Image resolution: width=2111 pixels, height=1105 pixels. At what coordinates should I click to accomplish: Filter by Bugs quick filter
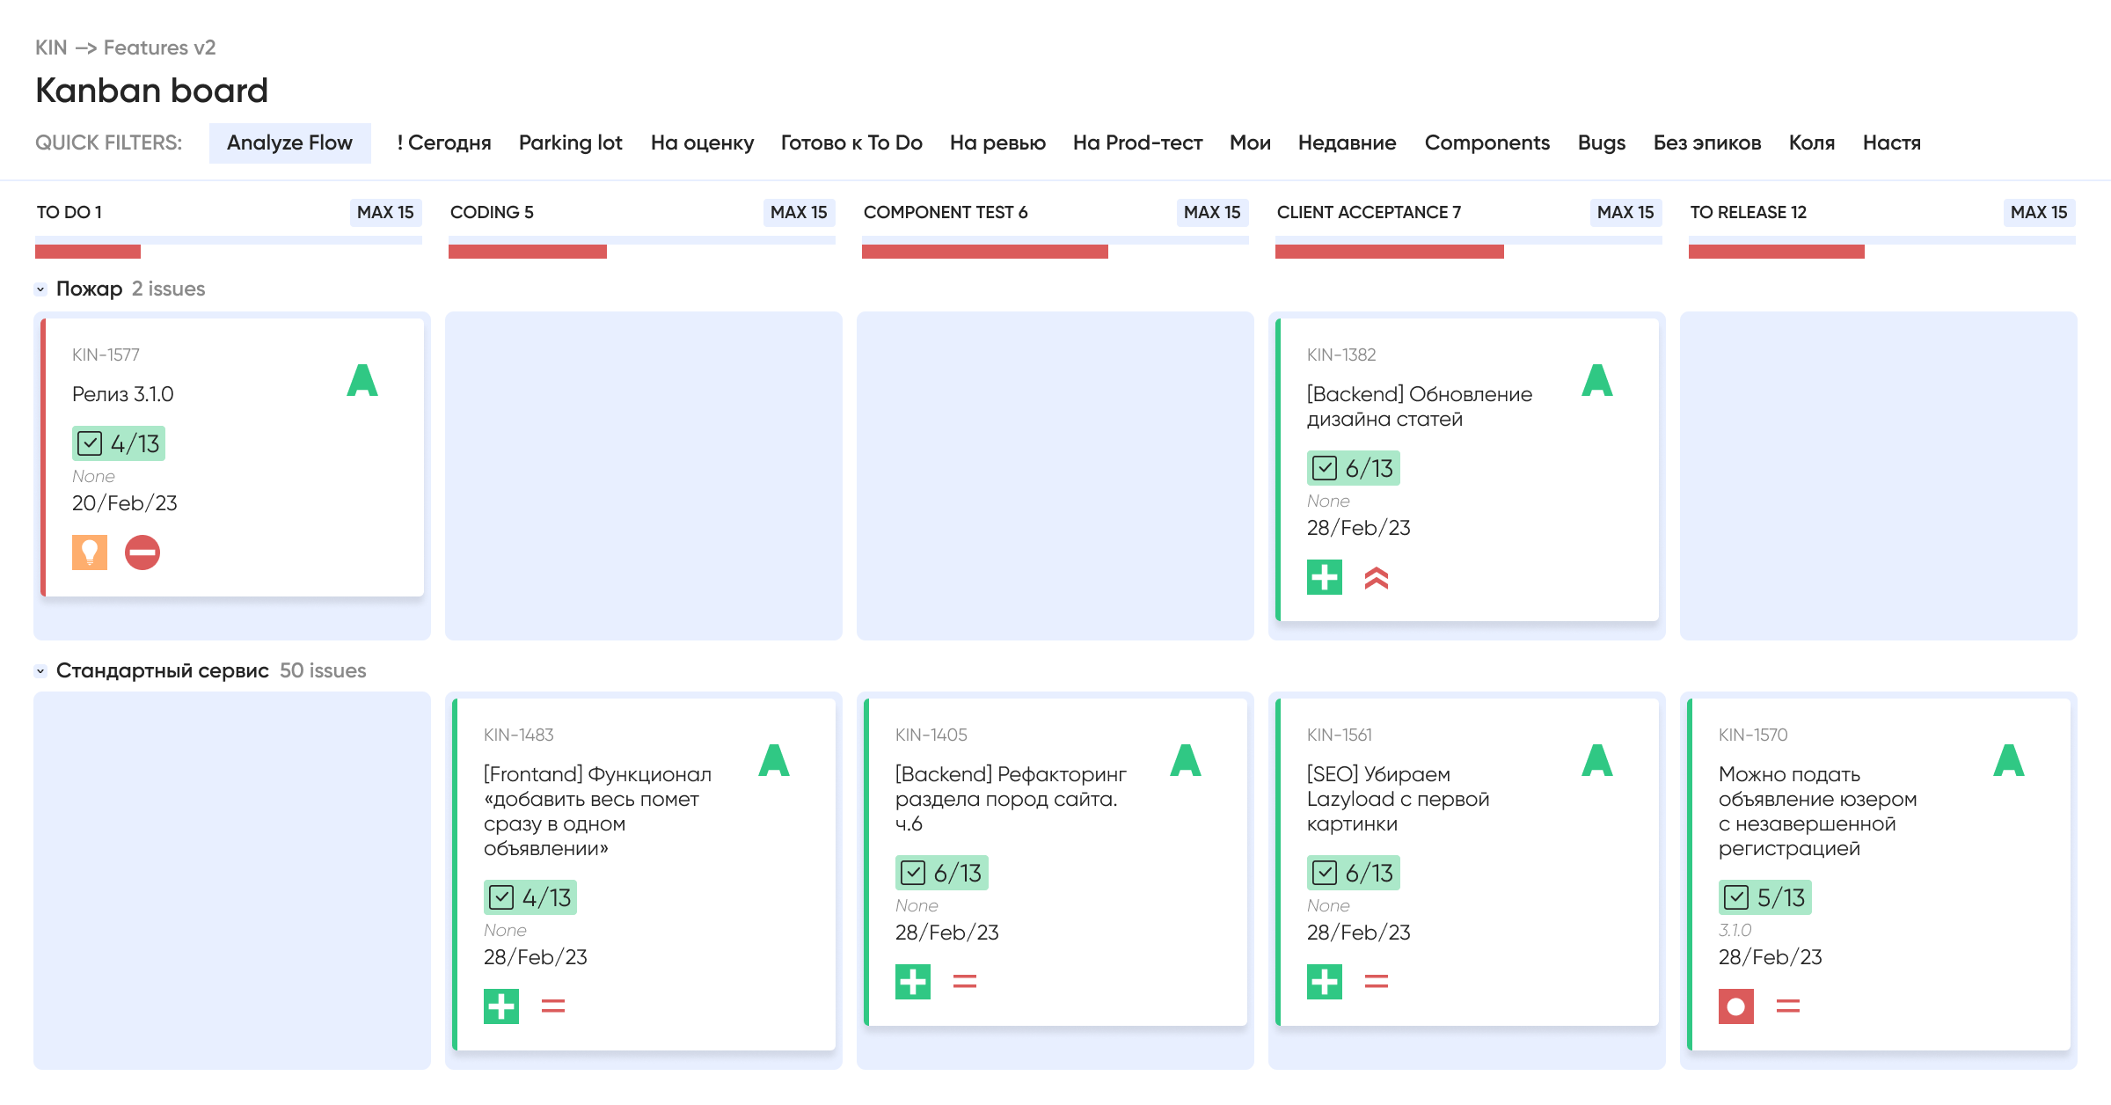point(1602,143)
